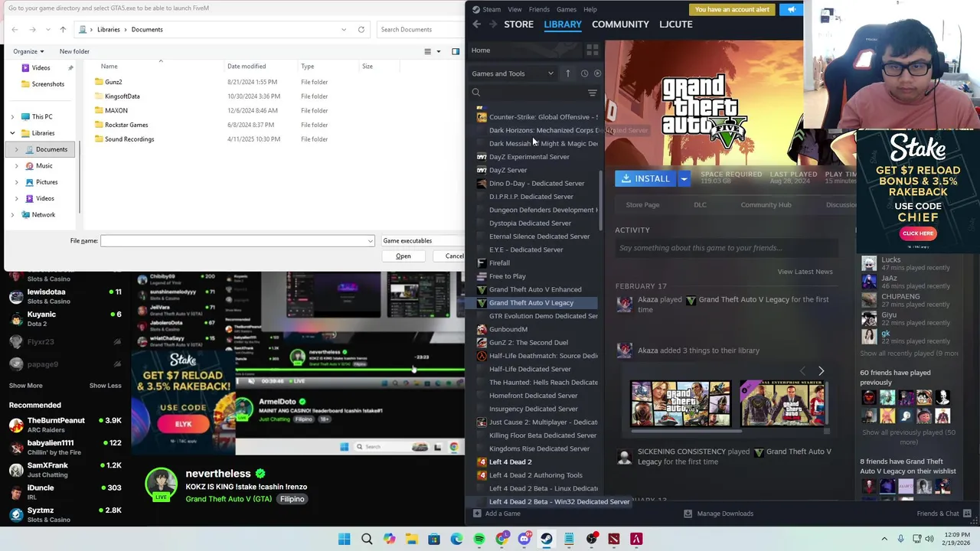This screenshot has width=980, height=551.
Task: Click View Latest News
Action: click(x=805, y=272)
